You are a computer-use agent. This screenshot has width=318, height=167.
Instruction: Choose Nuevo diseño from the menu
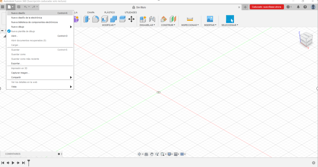pos(40,13)
